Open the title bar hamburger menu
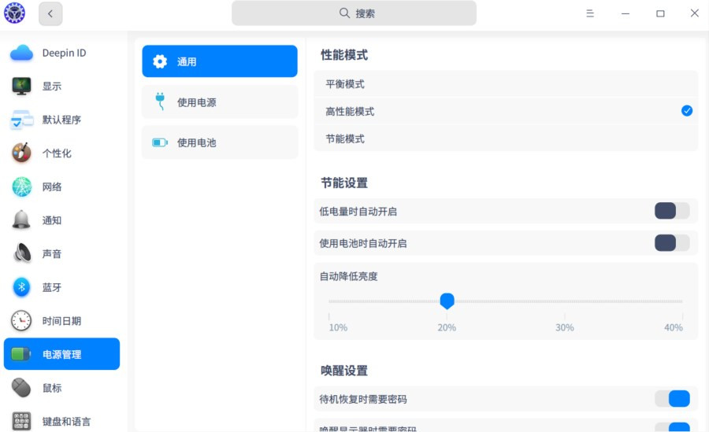 click(x=590, y=13)
